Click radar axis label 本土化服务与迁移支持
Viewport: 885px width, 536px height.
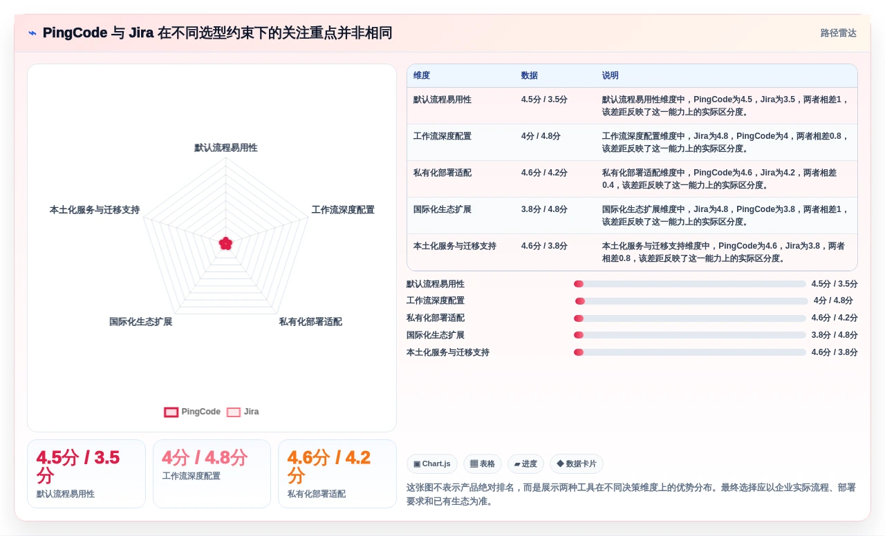tap(95, 210)
